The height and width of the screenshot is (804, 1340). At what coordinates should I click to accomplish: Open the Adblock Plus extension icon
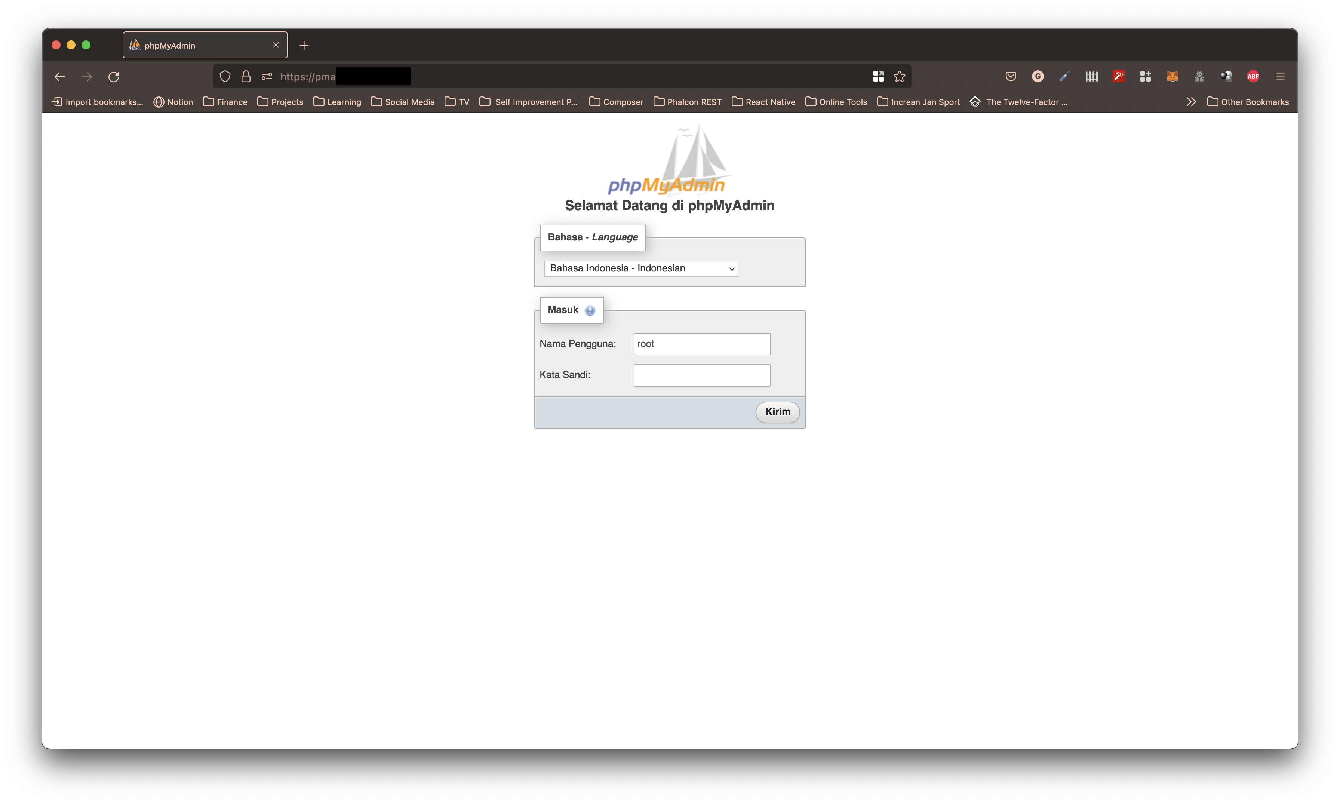coord(1253,76)
